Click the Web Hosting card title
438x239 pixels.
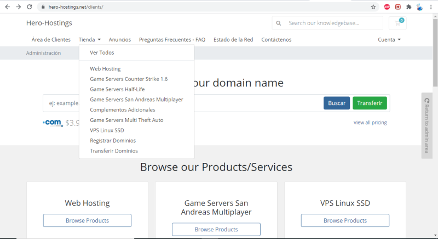point(87,203)
